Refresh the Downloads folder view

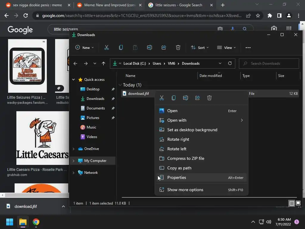230,63
